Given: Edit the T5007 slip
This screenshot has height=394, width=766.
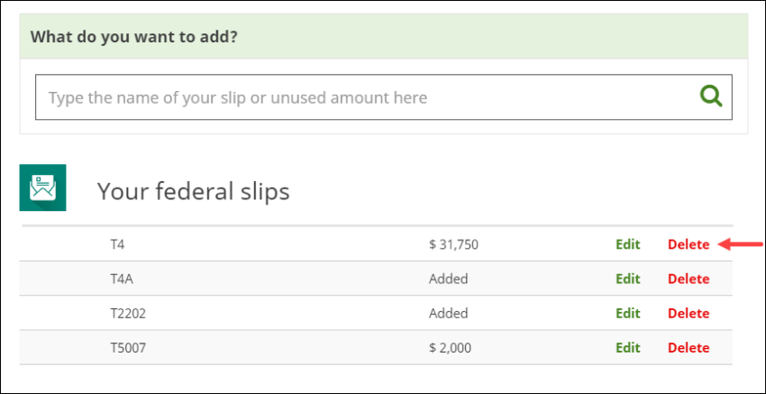Looking at the screenshot, I should [x=627, y=347].
